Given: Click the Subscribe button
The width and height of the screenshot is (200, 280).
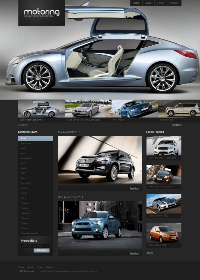Looking at the screenshot, I should pyautogui.click(x=41, y=250).
